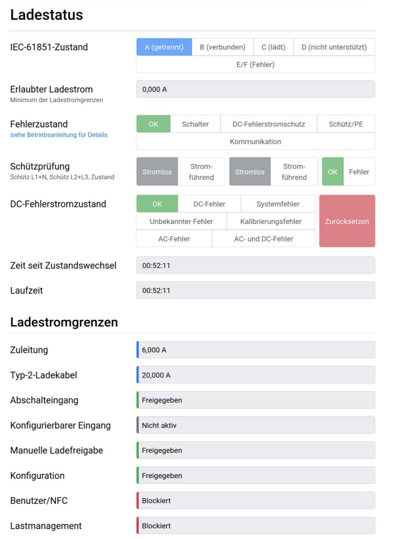
Task: Select IEC state A (getrennt)
Action: point(164,47)
